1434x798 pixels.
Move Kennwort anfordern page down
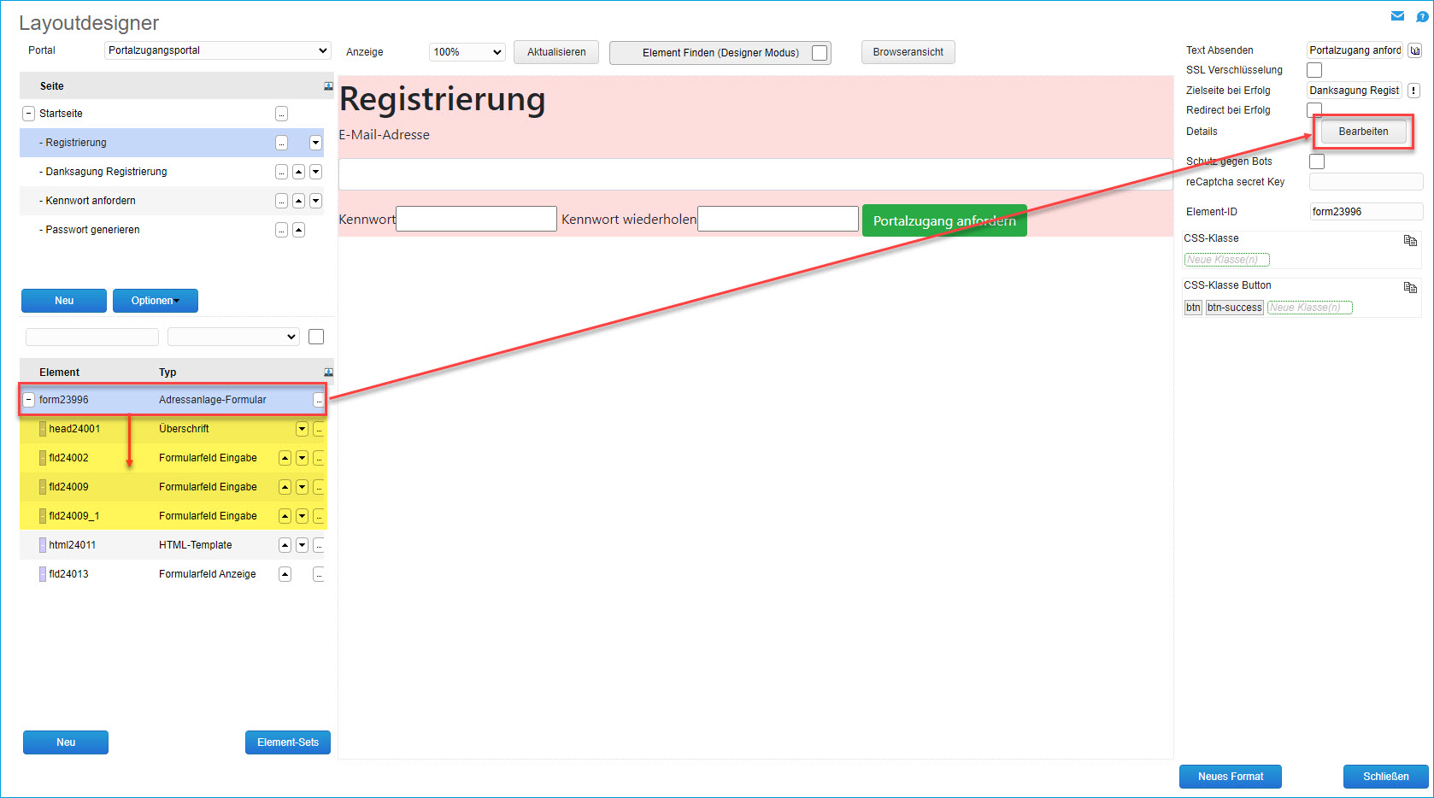315,201
